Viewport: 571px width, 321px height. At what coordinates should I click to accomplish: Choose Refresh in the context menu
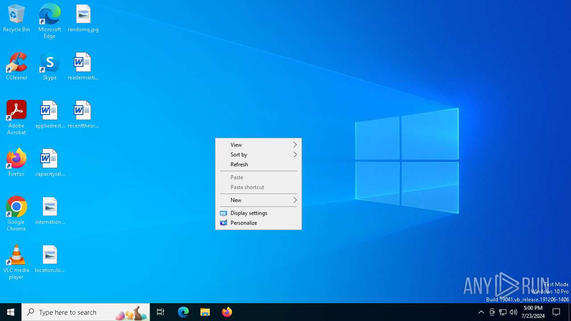[x=258, y=165]
